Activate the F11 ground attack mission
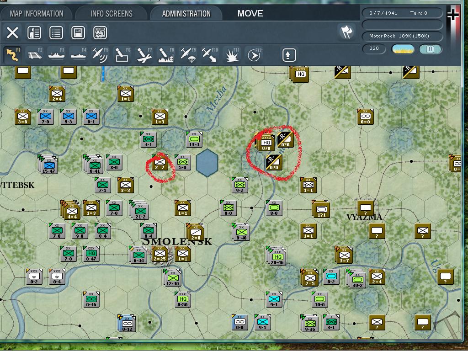 pyautogui.click(x=232, y=54)
